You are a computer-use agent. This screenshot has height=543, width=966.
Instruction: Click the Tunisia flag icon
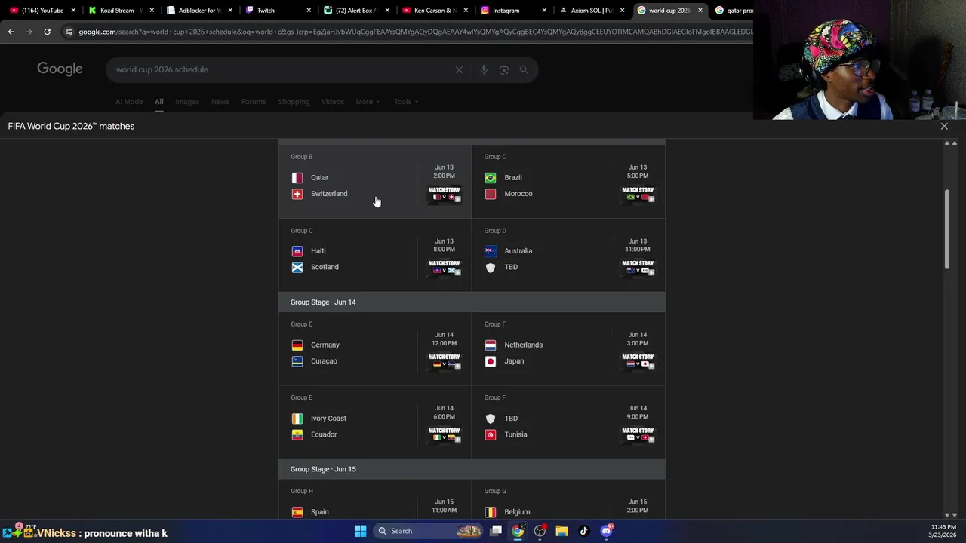[x=491, y=434]
